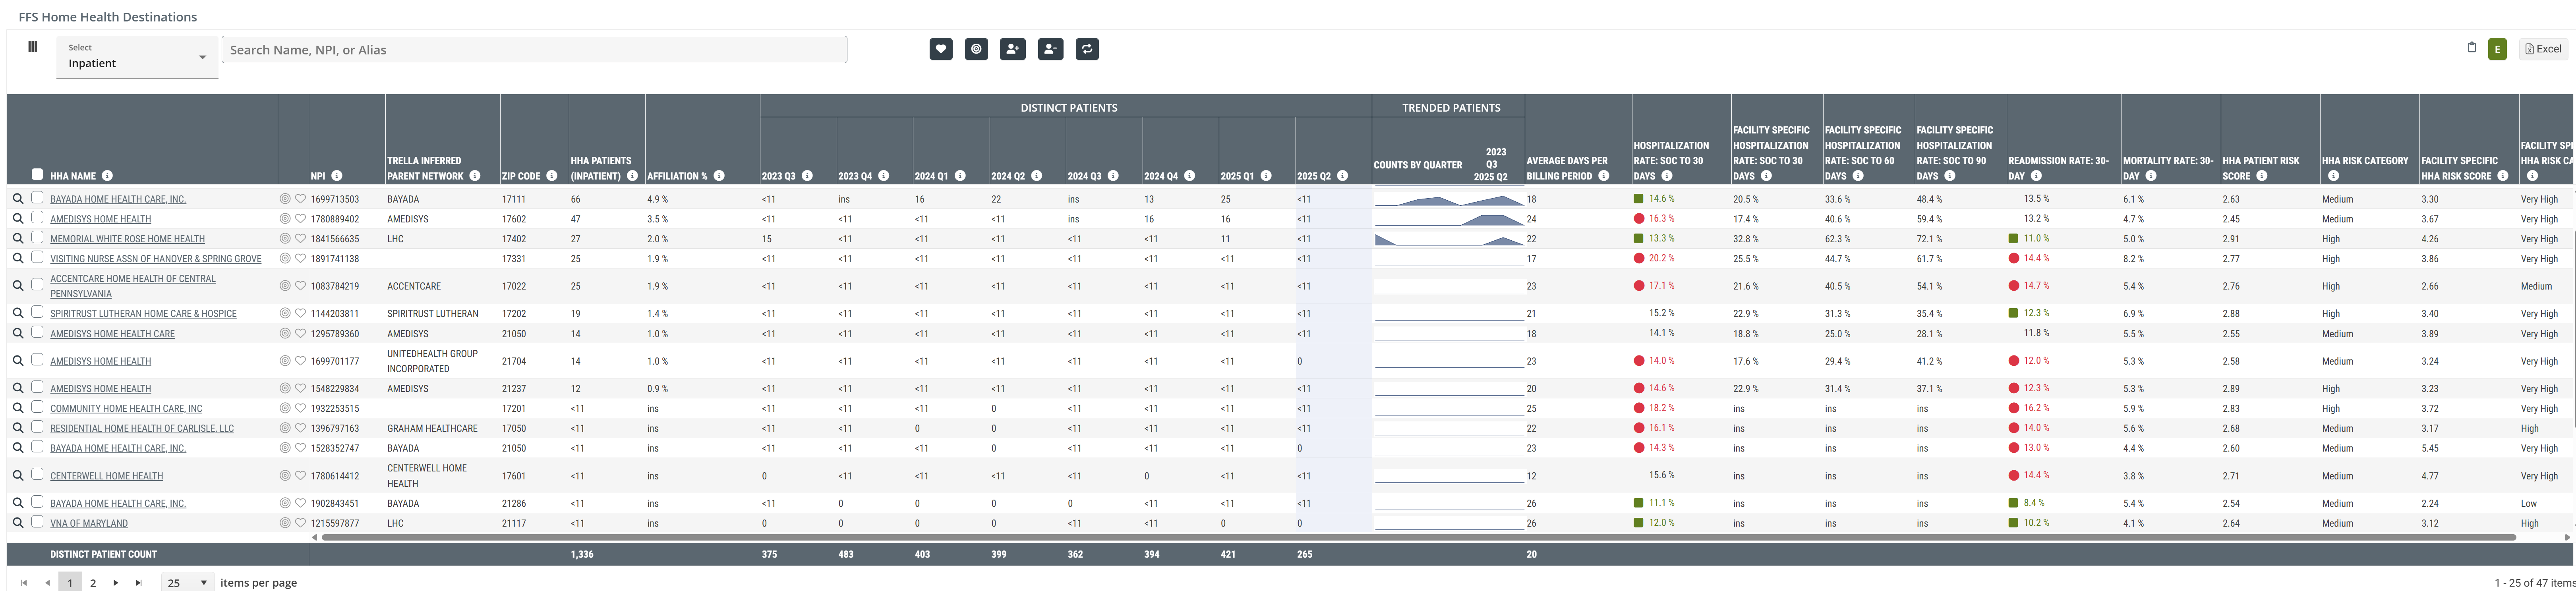Click heart icon on Bayada 17111 row
The image size is (2576, 591).
click(300, 199)
